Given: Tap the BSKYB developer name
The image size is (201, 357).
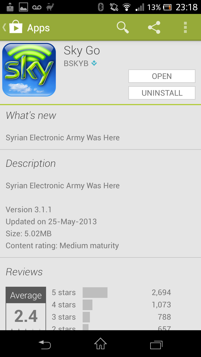Looking at the screenshot, I should pyautogui.click(x=76, y=63).
